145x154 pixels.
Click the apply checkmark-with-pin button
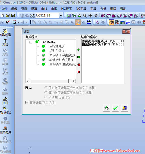click(106, 108)
